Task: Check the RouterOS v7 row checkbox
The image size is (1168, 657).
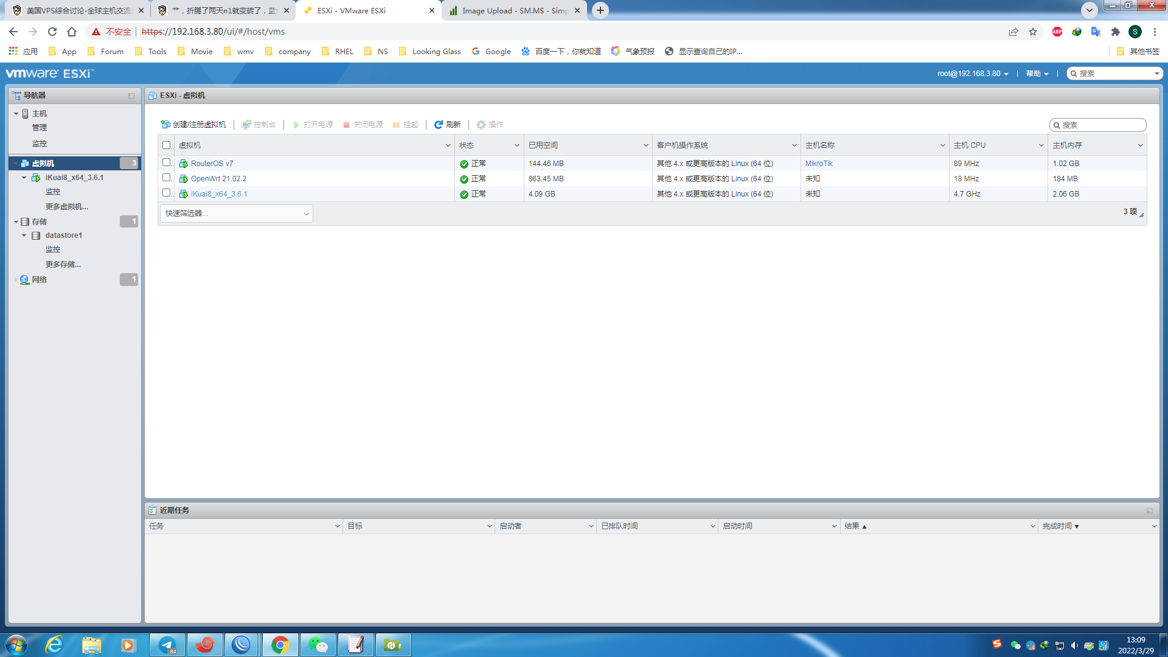Action: pyautogui.click(x=167, y=162)
